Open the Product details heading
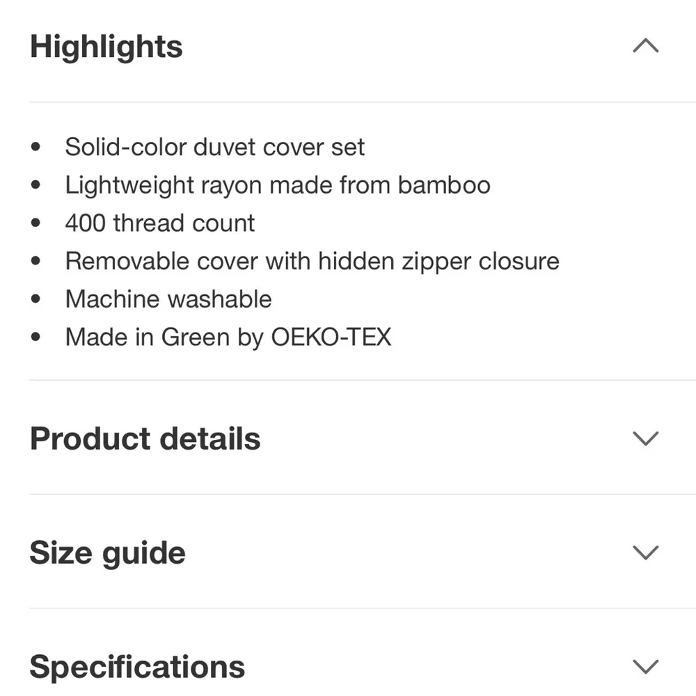The height and width of the screenshot is (696, 696). pyautogui.click(x=145, y=438)
